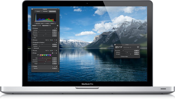The height and width of the screenshot is (101, 175).
Task: Select the green color swatch
Action: (45, 55)
